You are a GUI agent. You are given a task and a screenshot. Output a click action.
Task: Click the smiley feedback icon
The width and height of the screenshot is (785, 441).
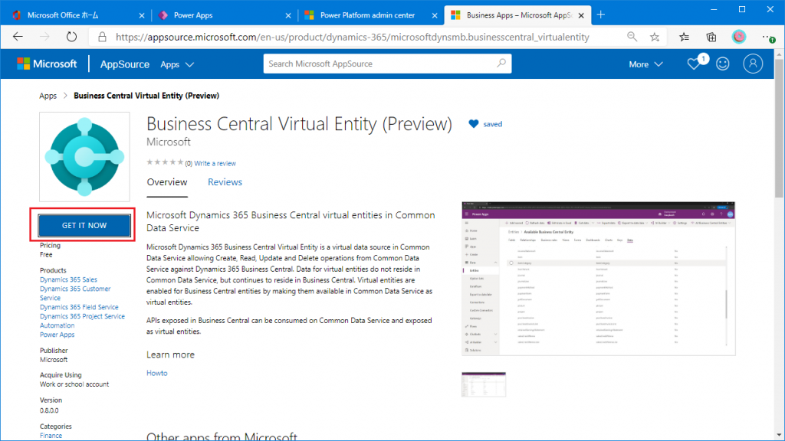723,64
